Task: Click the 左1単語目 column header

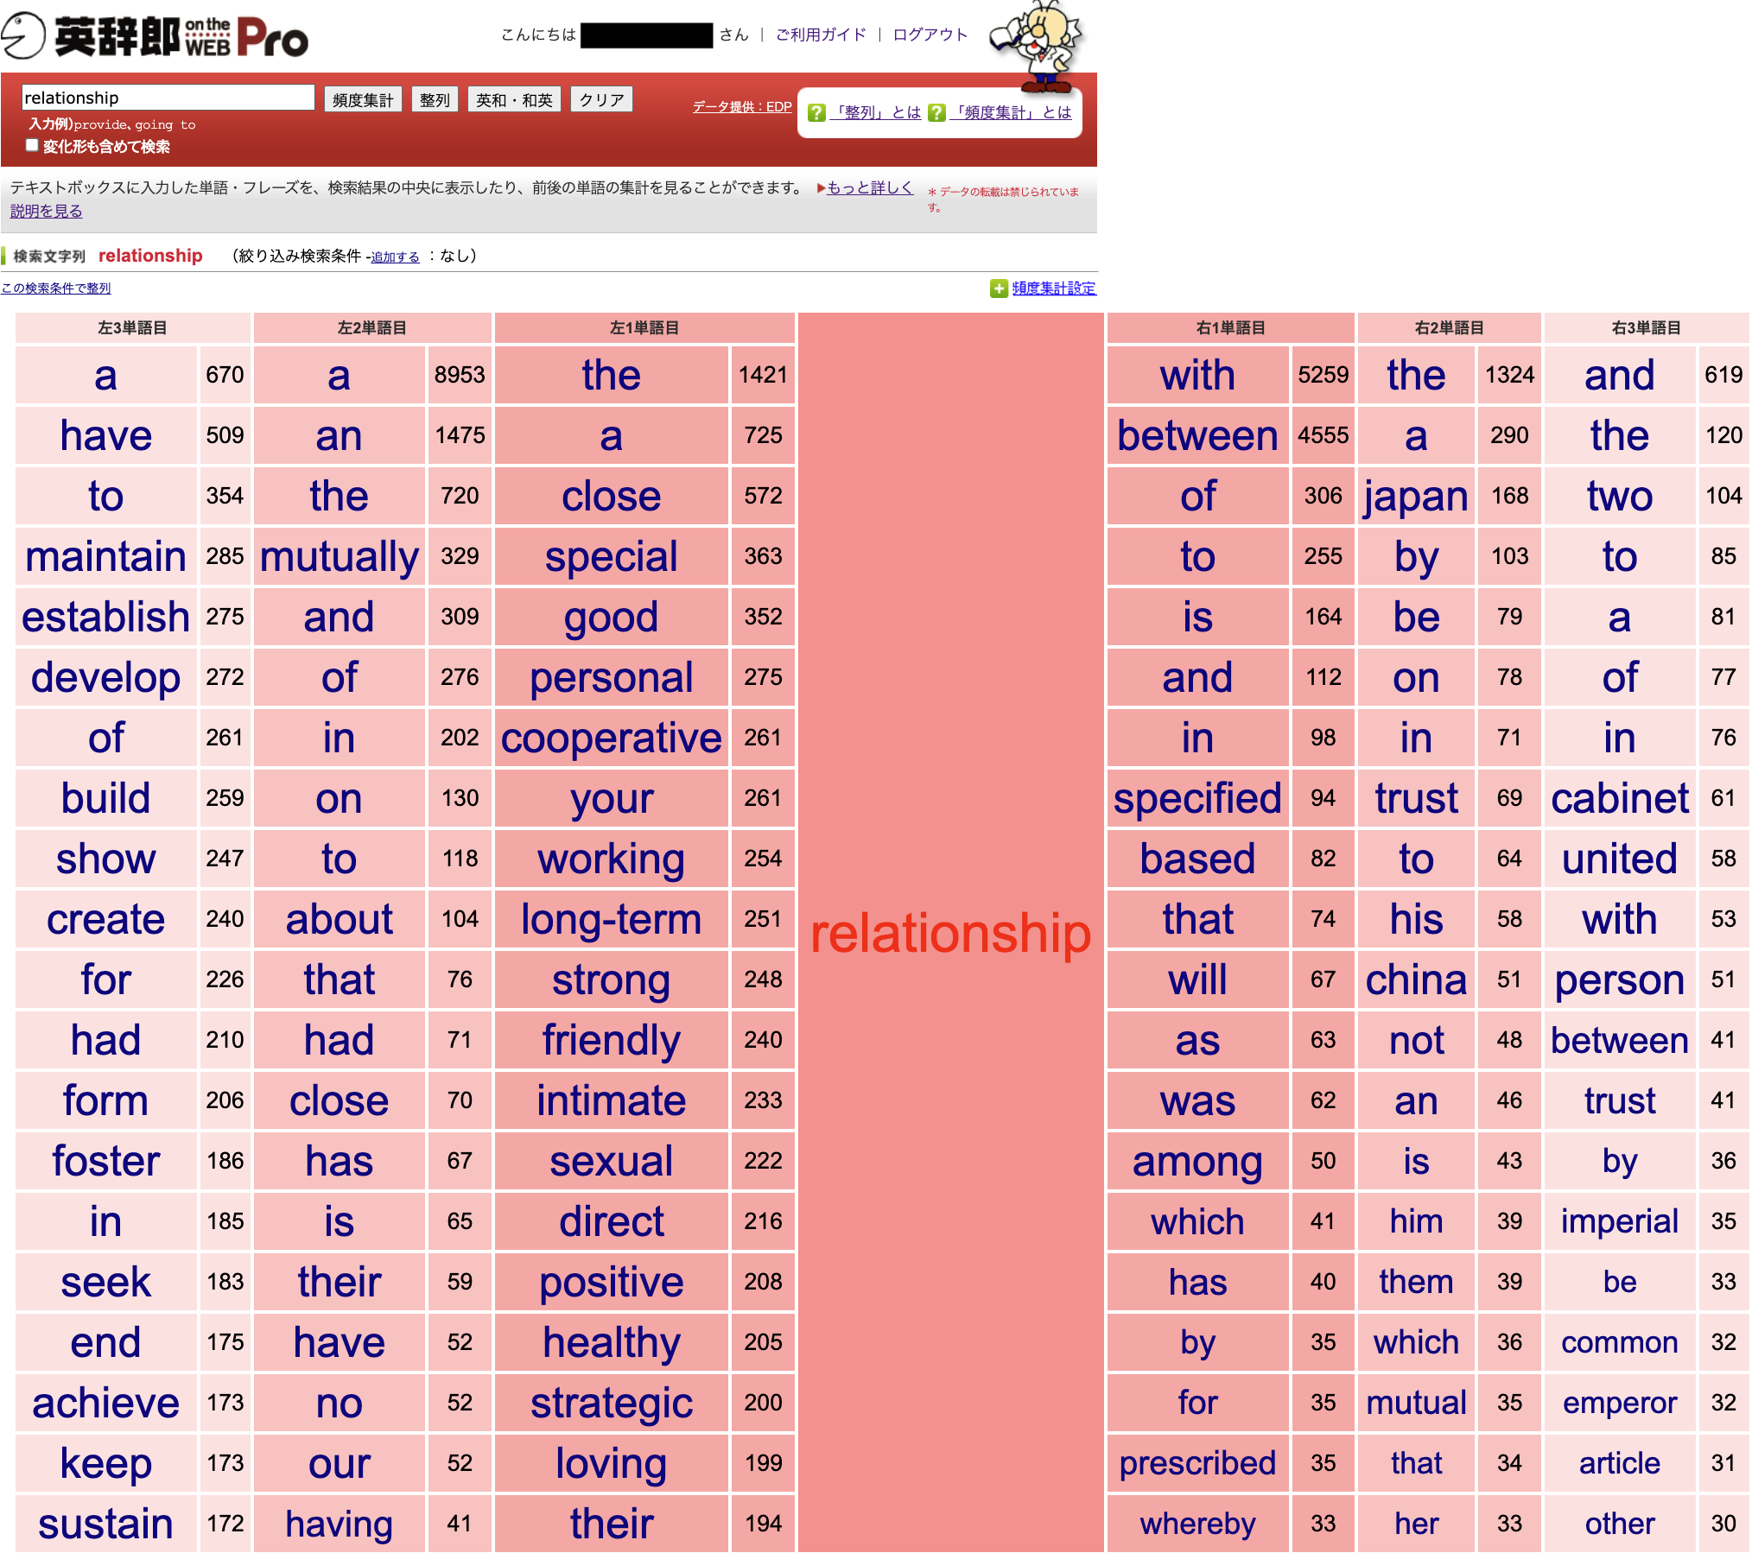Action: (644, 328)
